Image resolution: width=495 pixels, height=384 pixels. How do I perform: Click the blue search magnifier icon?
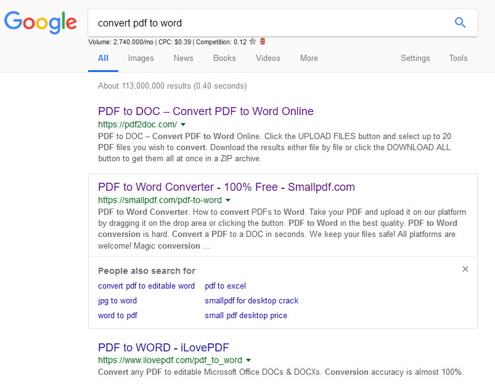460,22
